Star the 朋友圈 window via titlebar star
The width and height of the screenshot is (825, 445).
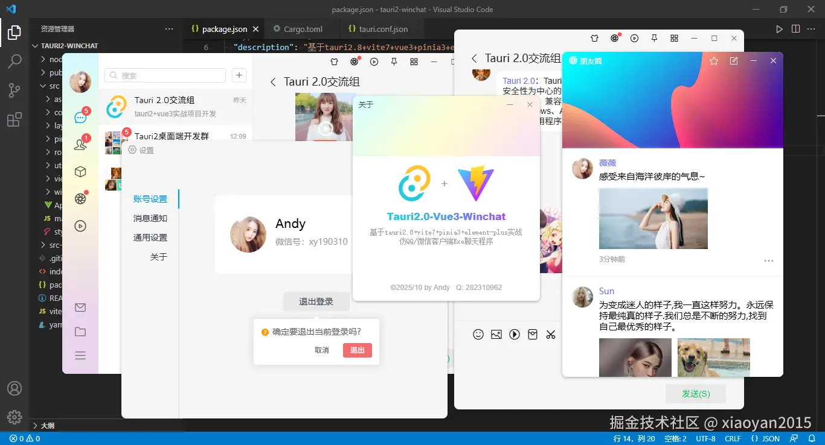(713, 60)
